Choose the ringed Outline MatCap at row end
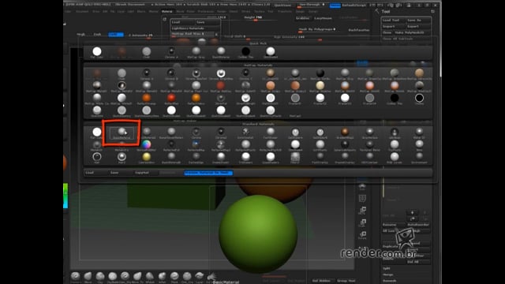 coord(419,98)
